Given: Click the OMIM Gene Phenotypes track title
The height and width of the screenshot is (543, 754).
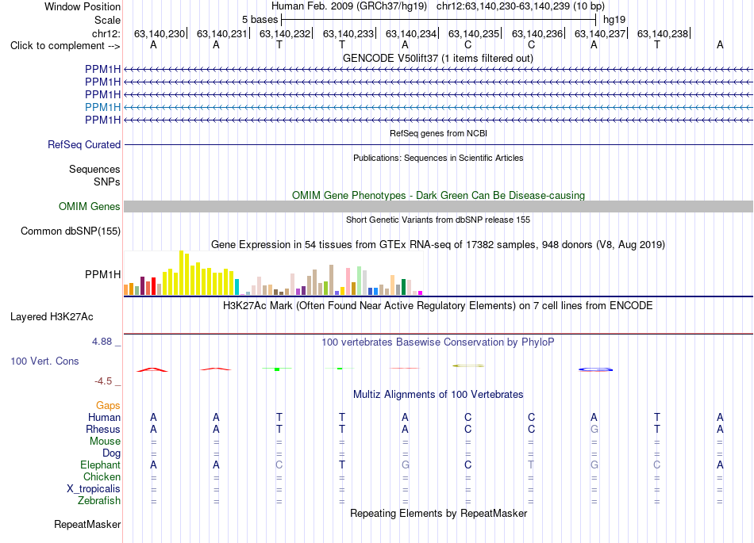Looking at the screenshot, I should (438, 196).
